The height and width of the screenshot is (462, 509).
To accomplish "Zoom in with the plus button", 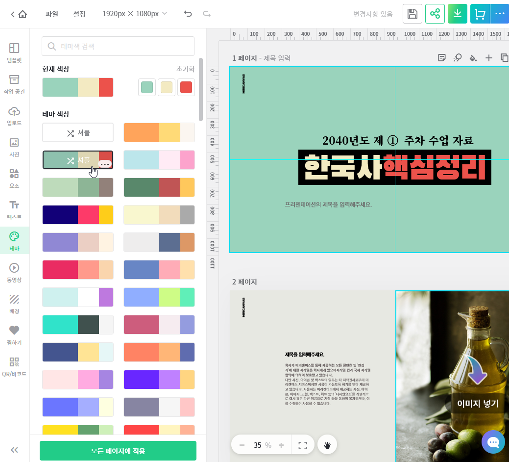I will pos(281,445).
